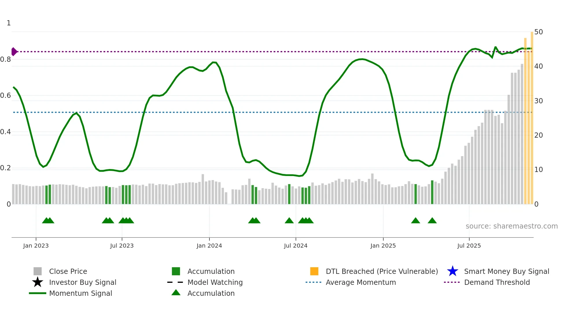The image size is (567, 318).
Task: Toggle the Close Price legend label
Action: coord(68,271)
